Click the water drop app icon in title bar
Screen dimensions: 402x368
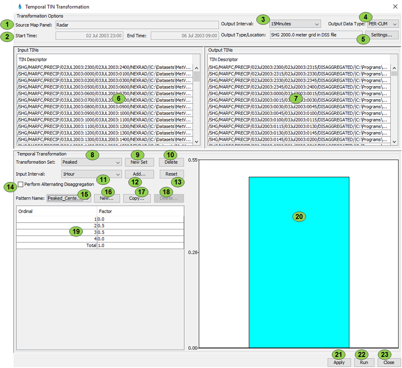[x=20, y=7]
